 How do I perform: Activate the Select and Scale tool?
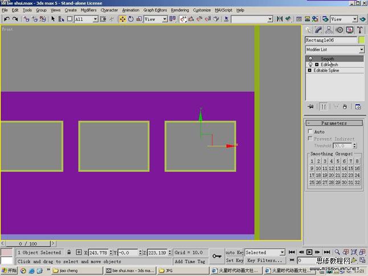tap(139, 19)
